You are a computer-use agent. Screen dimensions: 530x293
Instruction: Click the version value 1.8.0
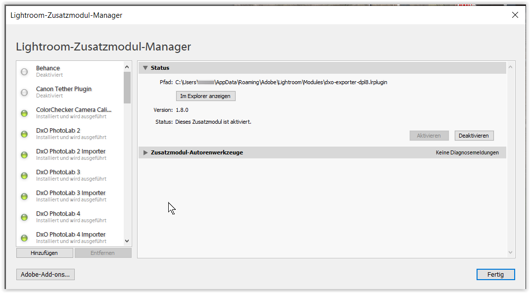pyautogui.click(x=182, y=110)
